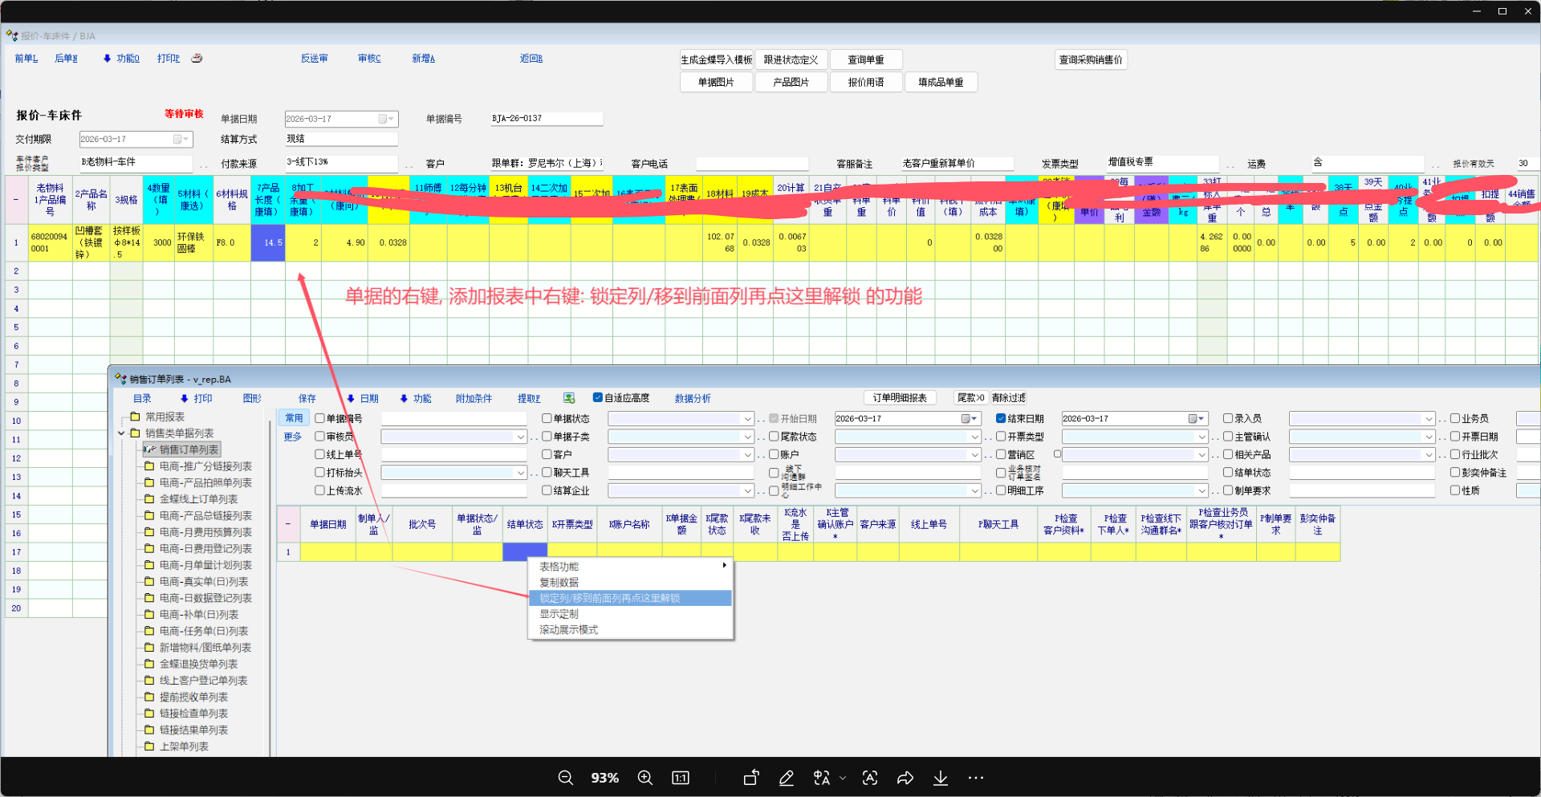Screen dimensions: 1541x797
Task: Click the 查询采购销售价 button
Action: tap(1091, 59)
